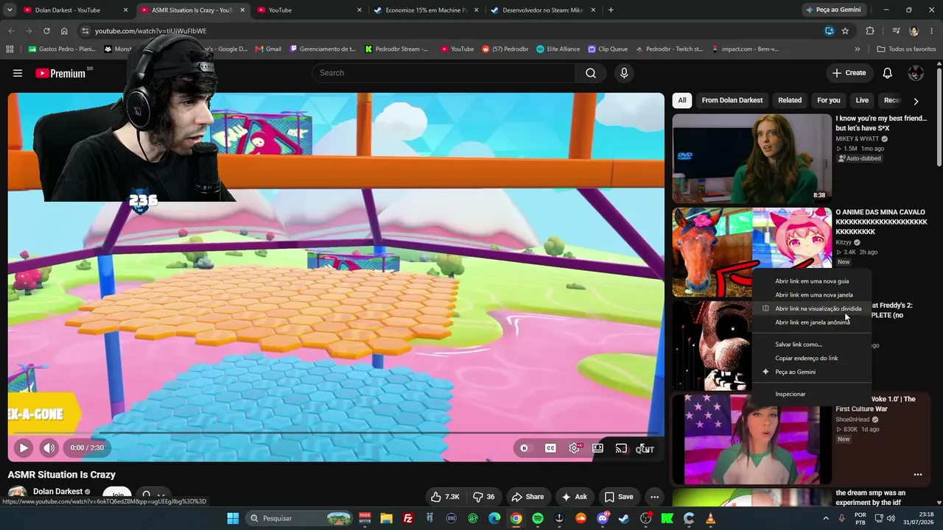Seek using the video progress bar
The height and width of the screenshot is (530, 943).
point(336,433)
